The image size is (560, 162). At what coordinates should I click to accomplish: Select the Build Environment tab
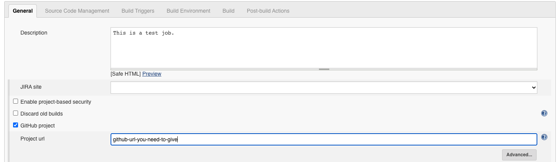(x=188, y=11)
